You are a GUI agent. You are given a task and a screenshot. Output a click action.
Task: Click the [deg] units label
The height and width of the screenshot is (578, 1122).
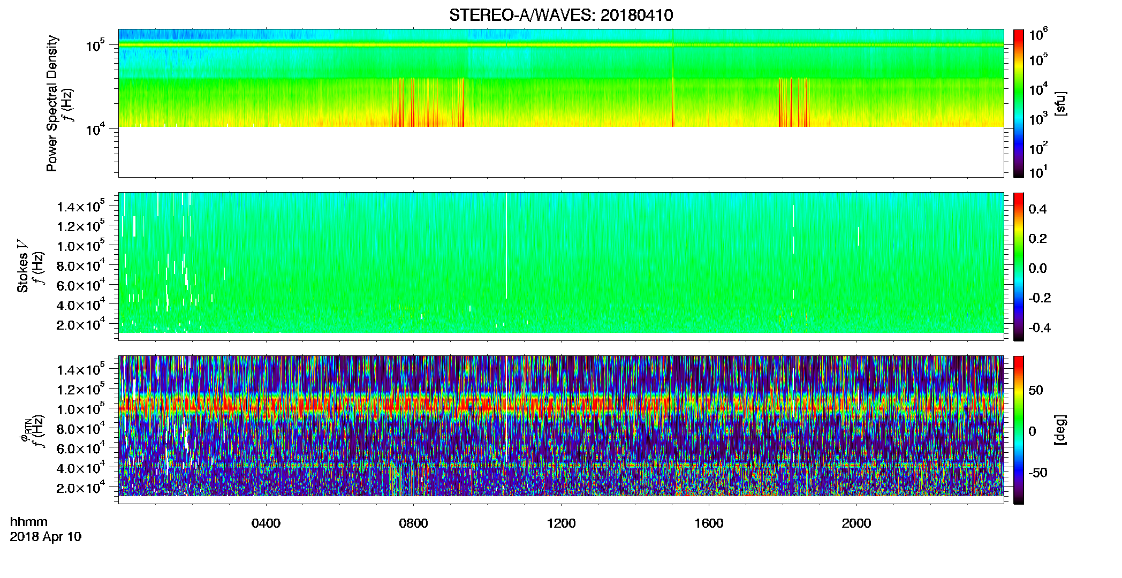click(x=1060, y=430)
